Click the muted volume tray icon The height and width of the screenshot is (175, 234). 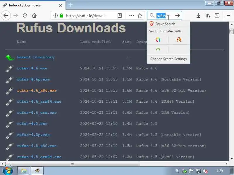click(x=206, y=171)
